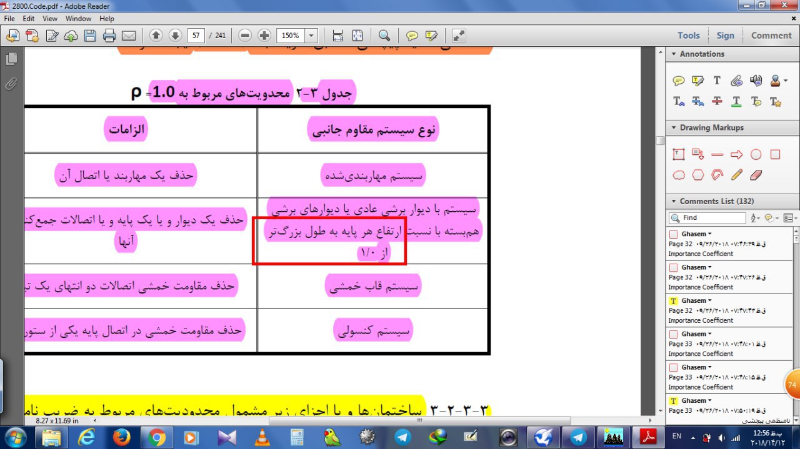Zoom in with the plus button
This screenshot has height=449, width=800.
tap(264, 36)
